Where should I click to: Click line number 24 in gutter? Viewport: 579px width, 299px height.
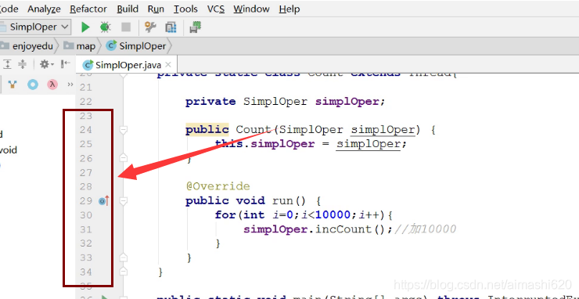[85, 130]
